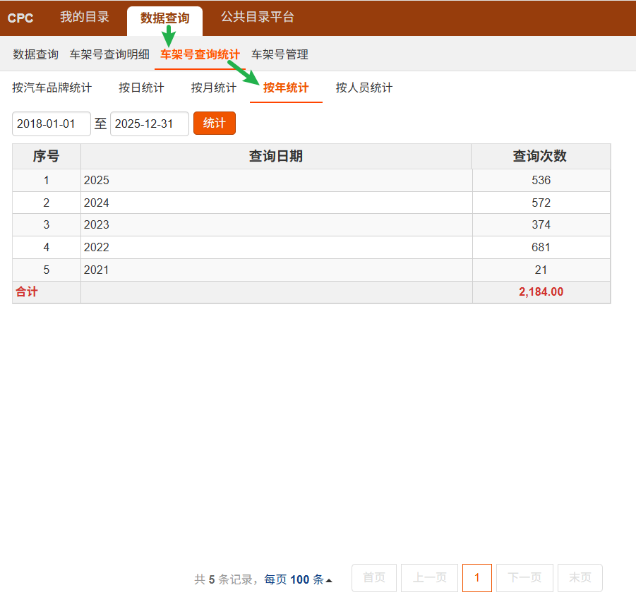Click the 下一页 pagination button
Screen dimensions: 636x602
pyautogui.click(x=524, y=578)
